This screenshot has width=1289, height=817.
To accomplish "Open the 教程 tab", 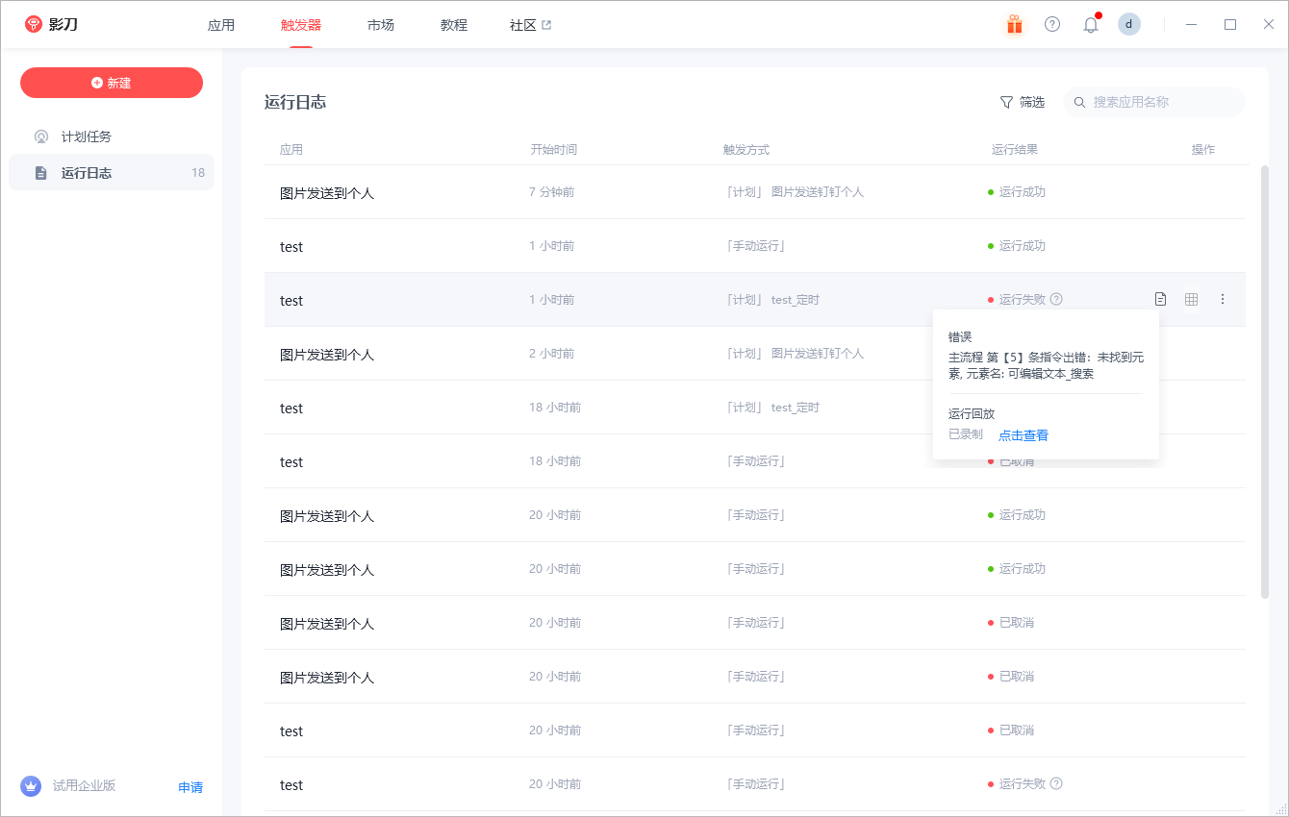I will (454, 25).
